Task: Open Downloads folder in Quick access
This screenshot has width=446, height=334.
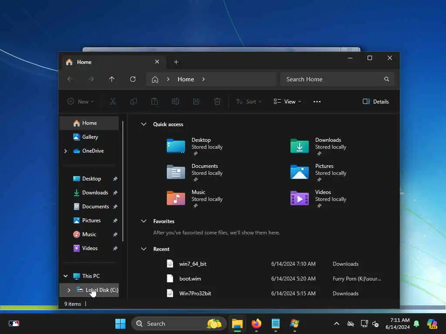Action: pyautogui.click(x=318, y=146)
